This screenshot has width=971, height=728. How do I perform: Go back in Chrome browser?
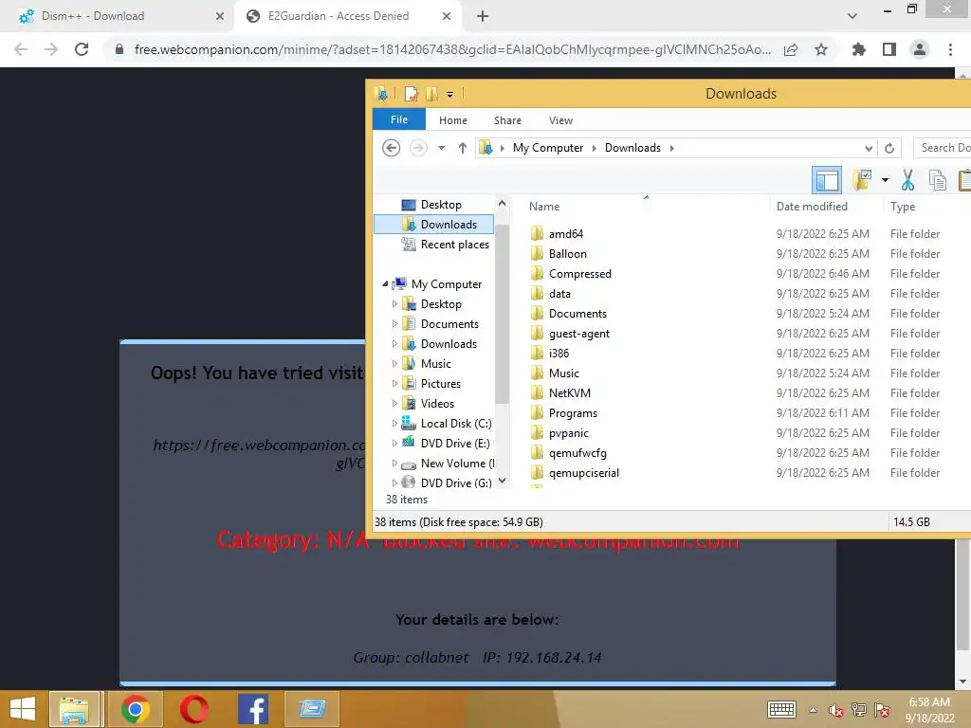21,49
